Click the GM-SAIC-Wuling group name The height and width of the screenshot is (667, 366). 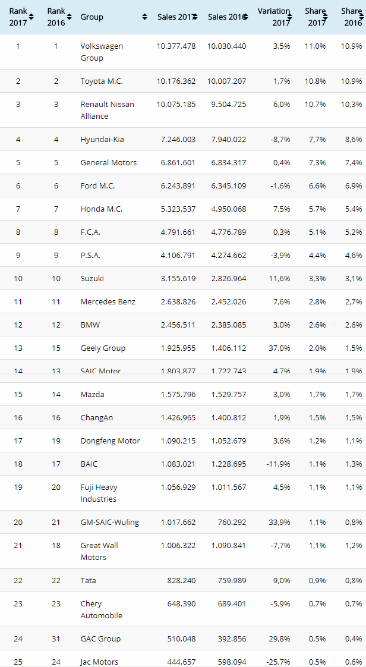point(110,522)
